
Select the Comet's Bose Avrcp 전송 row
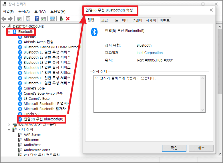[43, 94]
